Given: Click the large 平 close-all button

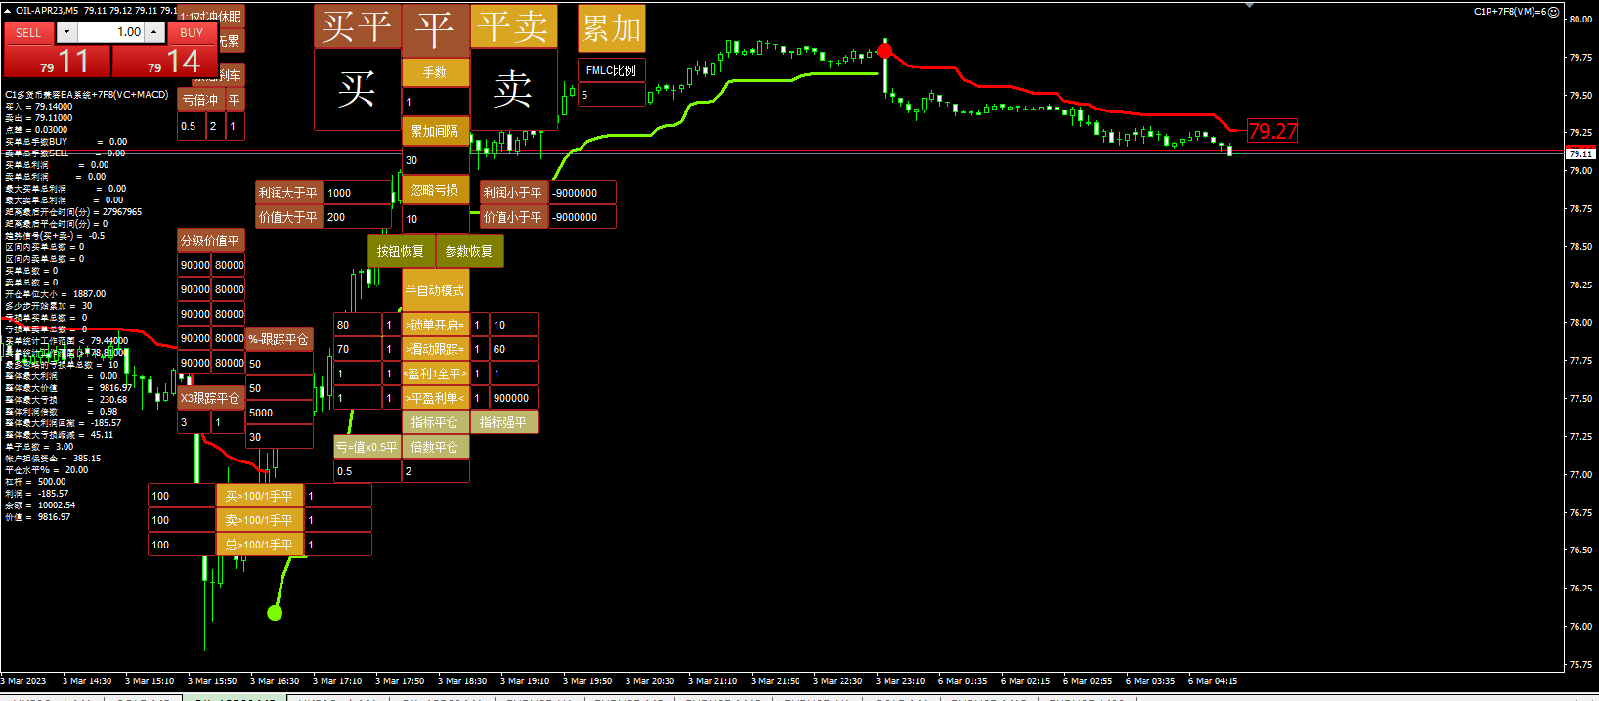Looking at the screenshot, I should (x=435, y=30).
